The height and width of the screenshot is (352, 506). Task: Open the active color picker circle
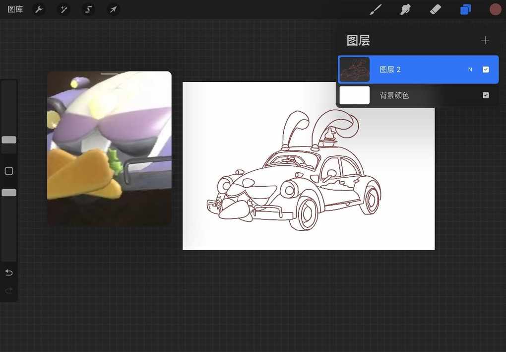496,9
